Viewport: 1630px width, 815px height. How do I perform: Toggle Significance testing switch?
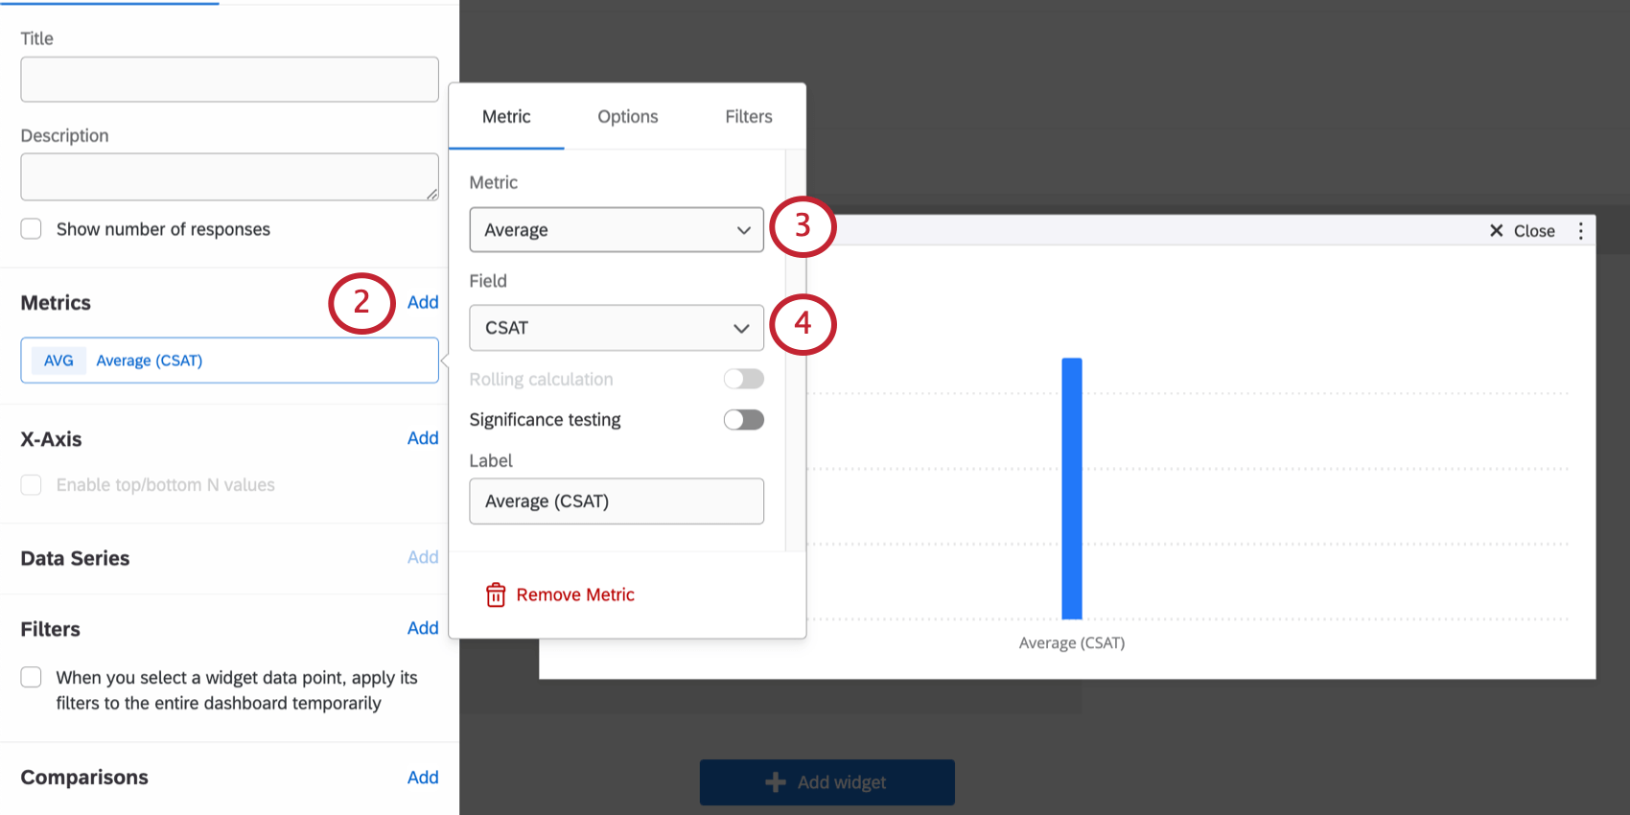[744, 420]
